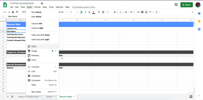
Task: Open the View menu
Action: click(23, 7)
